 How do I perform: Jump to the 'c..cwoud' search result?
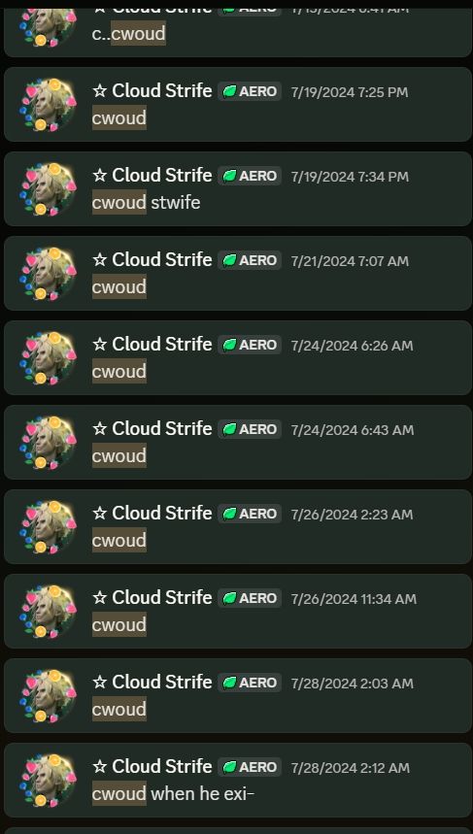238,27
